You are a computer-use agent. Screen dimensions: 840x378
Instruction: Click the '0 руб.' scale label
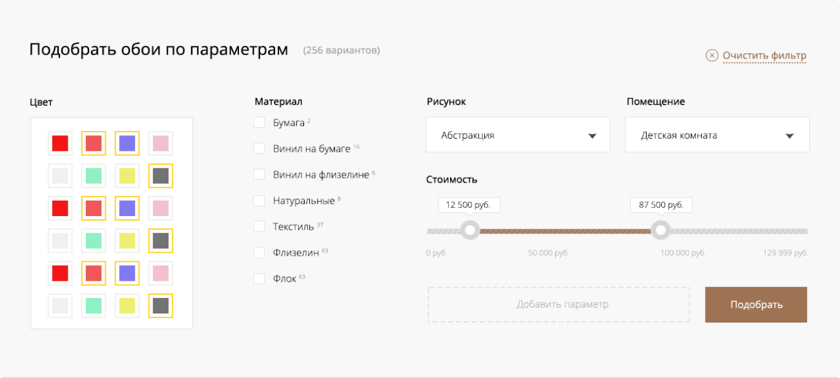pyautogui.click(x=436, y=254)
